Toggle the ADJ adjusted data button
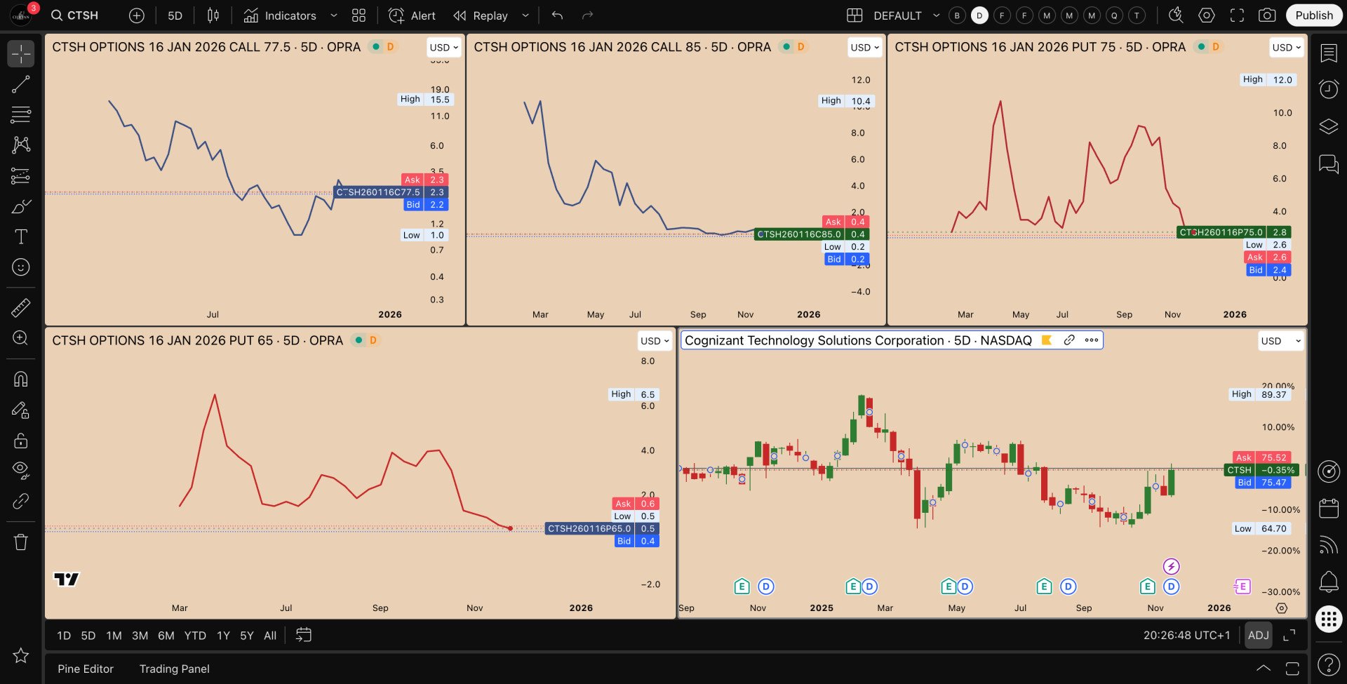Screen dimensions: 1347x684 [1258, 636]
